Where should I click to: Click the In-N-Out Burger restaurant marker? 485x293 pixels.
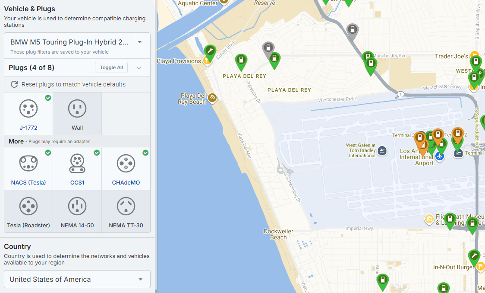tap(480, 267)
